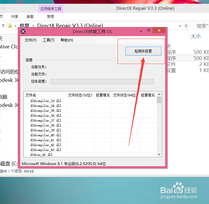
Task: Click the 修复 breadcrumb in Explorer address bar
Action: (25, 25)
